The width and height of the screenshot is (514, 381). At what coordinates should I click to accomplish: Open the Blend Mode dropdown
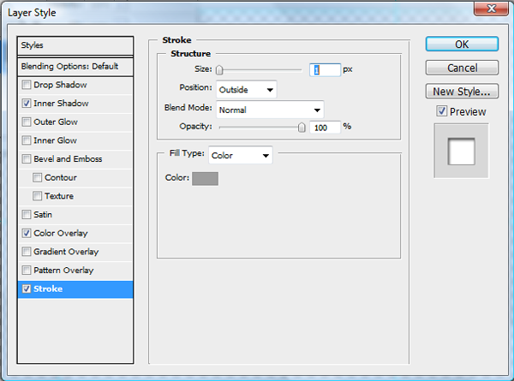270,110
